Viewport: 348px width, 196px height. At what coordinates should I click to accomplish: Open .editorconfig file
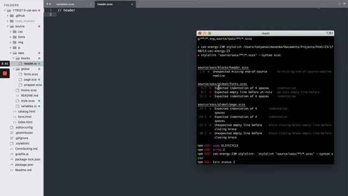click(24, 127)
